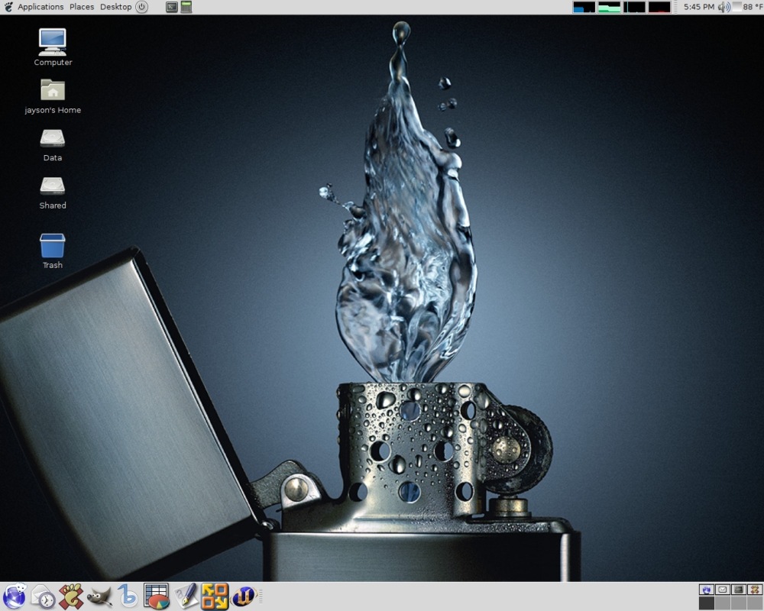Launch the calculator from the top panel

(186, 7)
